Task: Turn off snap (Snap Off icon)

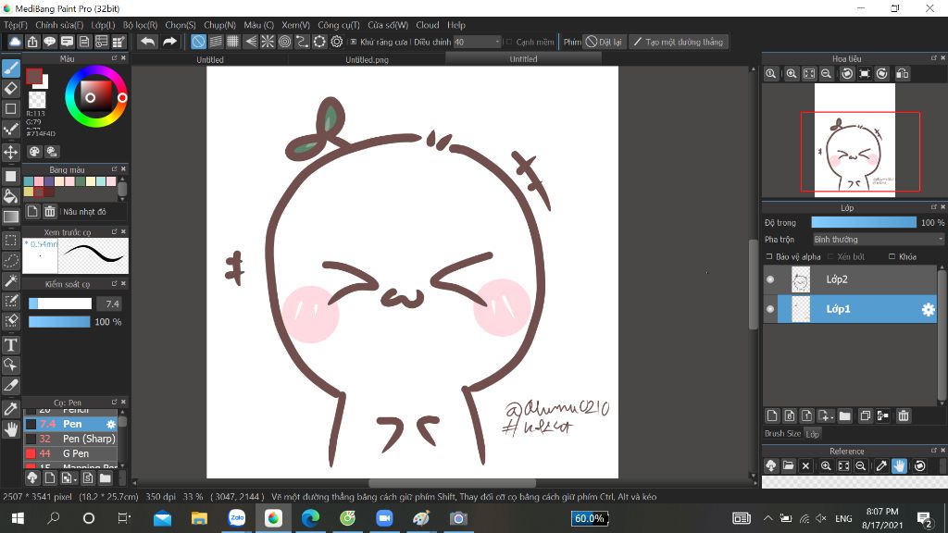Action: click(198, 42)
